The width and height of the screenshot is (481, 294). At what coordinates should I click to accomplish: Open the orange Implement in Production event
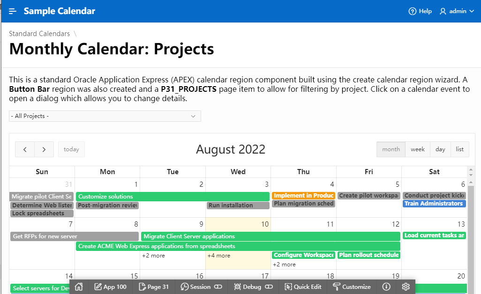[x=303, y=196]
